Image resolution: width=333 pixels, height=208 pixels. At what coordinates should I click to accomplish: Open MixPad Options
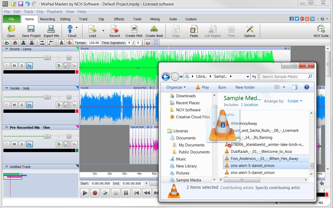[249, 30]
